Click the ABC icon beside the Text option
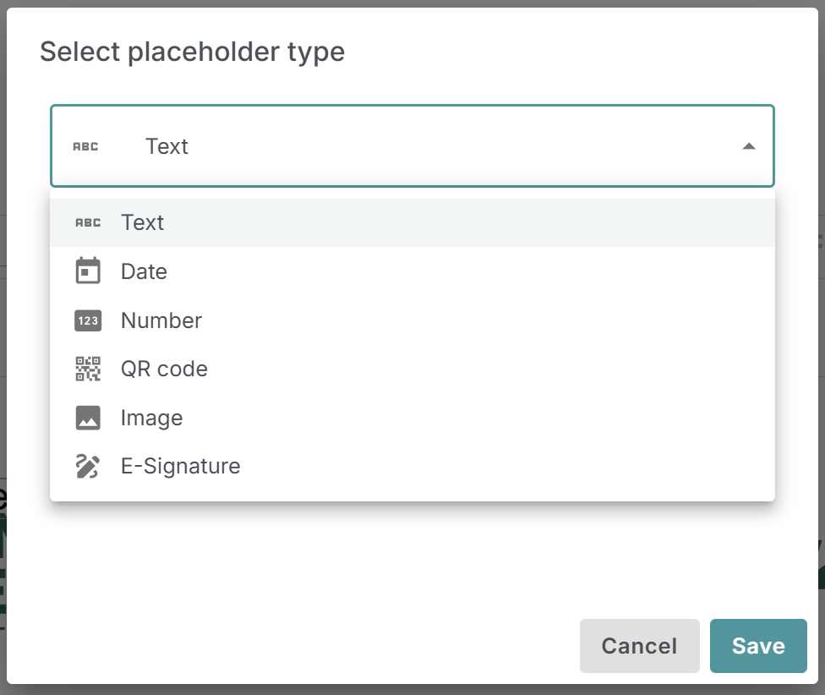The height and width of the screenshot is (695, 825). (x=87, y=222)
